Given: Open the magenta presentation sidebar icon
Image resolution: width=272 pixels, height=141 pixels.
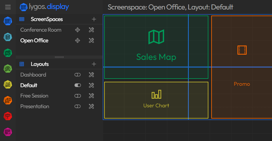Looking at the screenshot, I should [x=8, y=132].
